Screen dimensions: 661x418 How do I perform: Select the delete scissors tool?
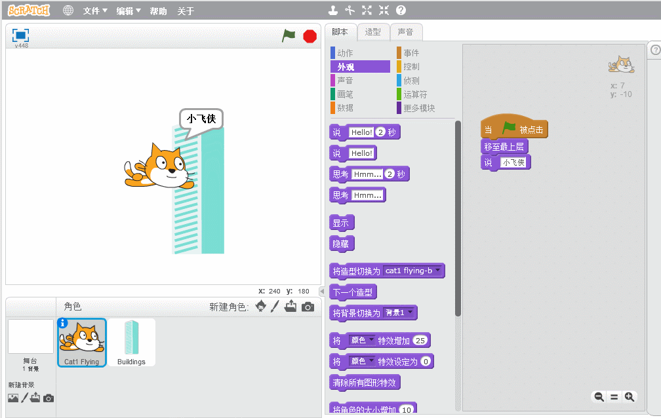point(350,10)
